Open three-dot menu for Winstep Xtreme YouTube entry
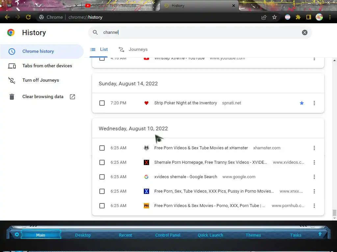Viewport: 337px width, 252px height. click(x=314, y=59)
